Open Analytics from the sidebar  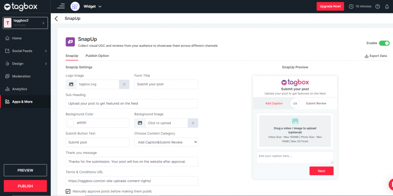tap(19, 89)
